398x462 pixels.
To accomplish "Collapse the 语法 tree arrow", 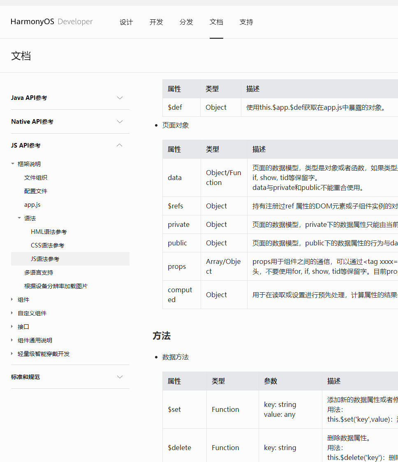I will point(19,218).
